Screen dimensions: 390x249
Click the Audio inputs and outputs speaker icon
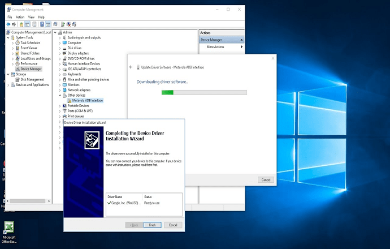tap(64, 37)
